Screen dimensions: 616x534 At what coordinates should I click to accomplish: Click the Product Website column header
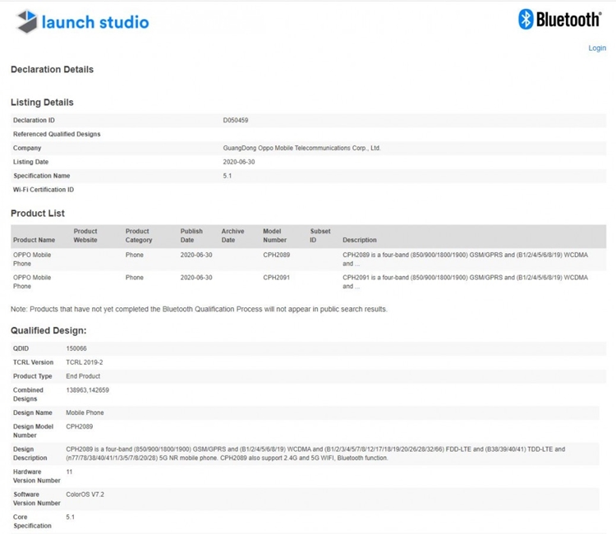point(85,235)
